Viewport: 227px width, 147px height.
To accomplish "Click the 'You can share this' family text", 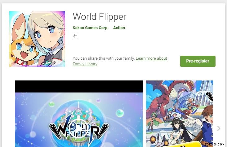I will 104,58.
